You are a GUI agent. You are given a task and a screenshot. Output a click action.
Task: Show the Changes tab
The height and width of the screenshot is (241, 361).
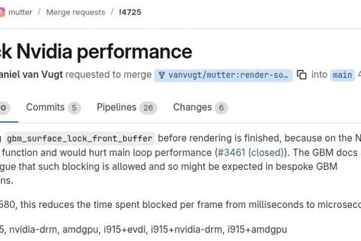pos(193,107)
